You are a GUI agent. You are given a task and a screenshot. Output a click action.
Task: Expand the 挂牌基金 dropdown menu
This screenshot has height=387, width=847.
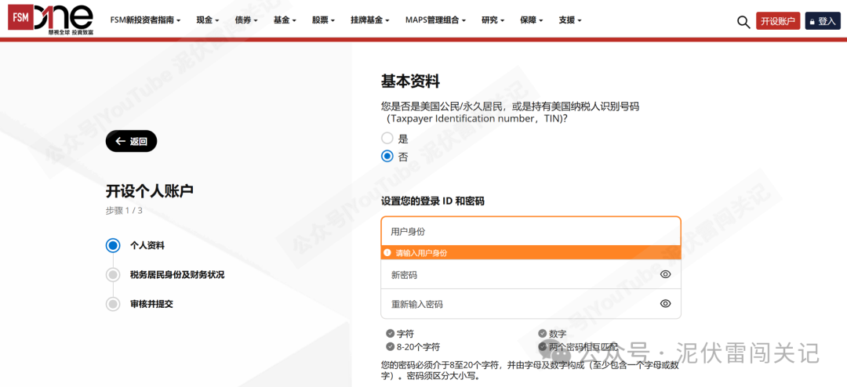click(x=370, y=20)
